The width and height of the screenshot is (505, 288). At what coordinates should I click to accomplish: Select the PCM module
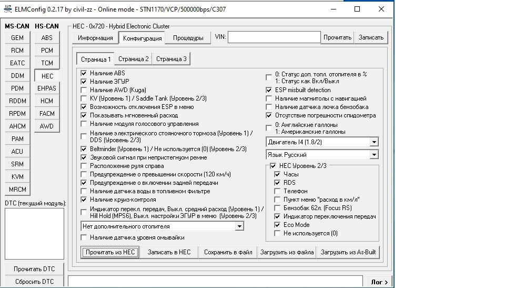point(47,51)
